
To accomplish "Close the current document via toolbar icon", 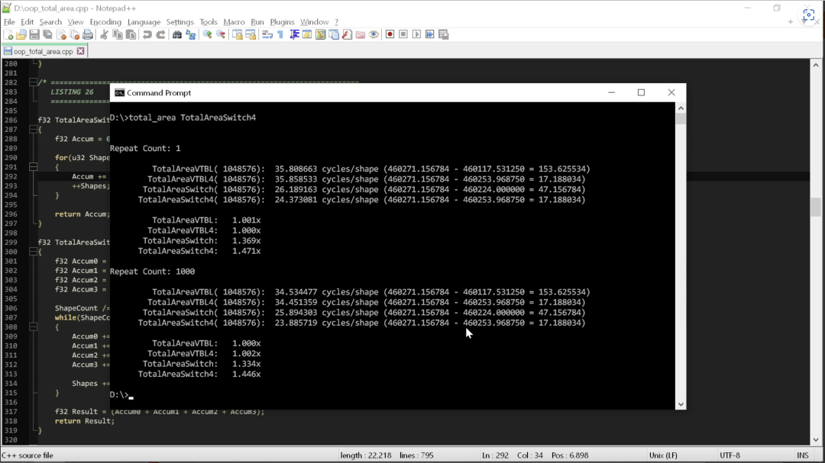I will click(61, 34).
